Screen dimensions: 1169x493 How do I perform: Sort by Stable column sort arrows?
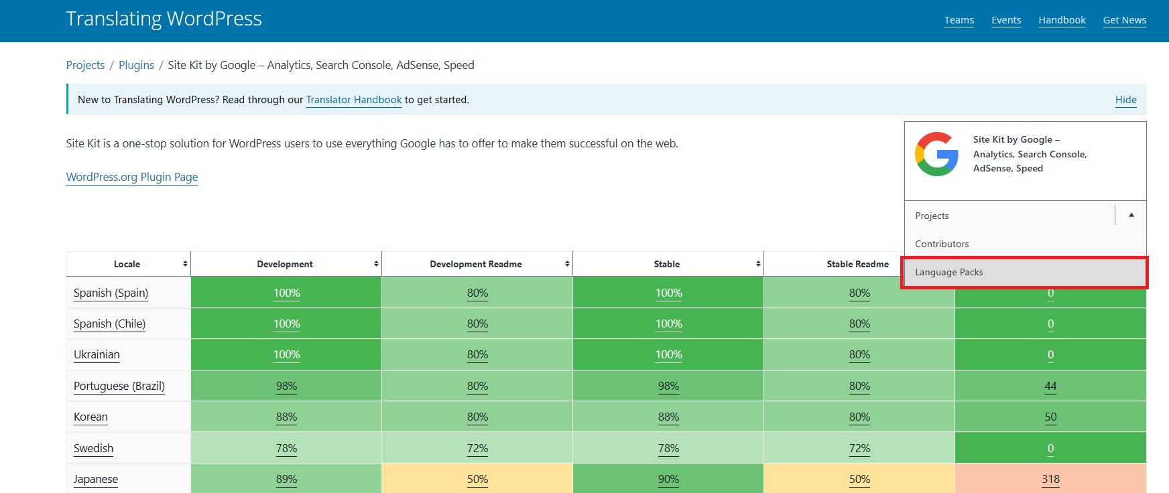758,264
